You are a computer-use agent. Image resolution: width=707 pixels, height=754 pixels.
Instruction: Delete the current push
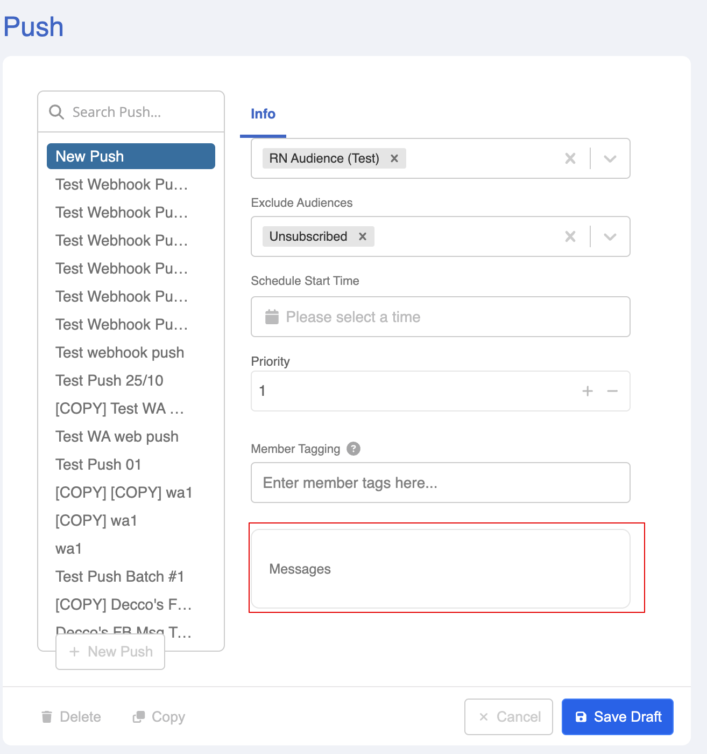pyautogui.click(x=71, y=717)
